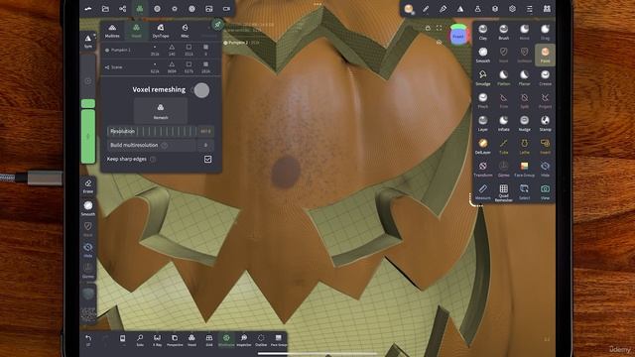Pin the topology panel

217,25
